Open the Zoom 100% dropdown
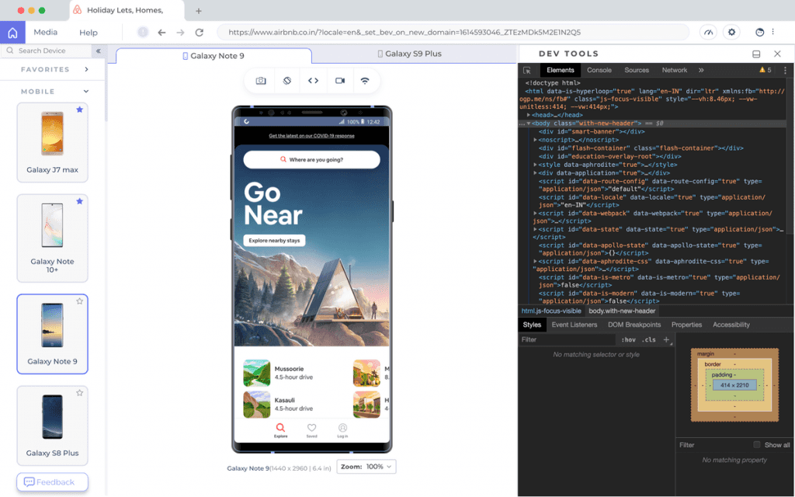The width and height of the screenshot is (795, 497). point(367,467)
